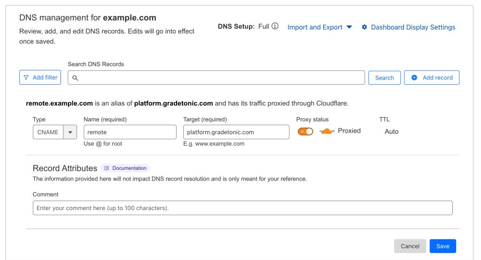Viewport: 481px width, 260px height.
Task: Click the Name field containing remote
Action: pos(130,132)
